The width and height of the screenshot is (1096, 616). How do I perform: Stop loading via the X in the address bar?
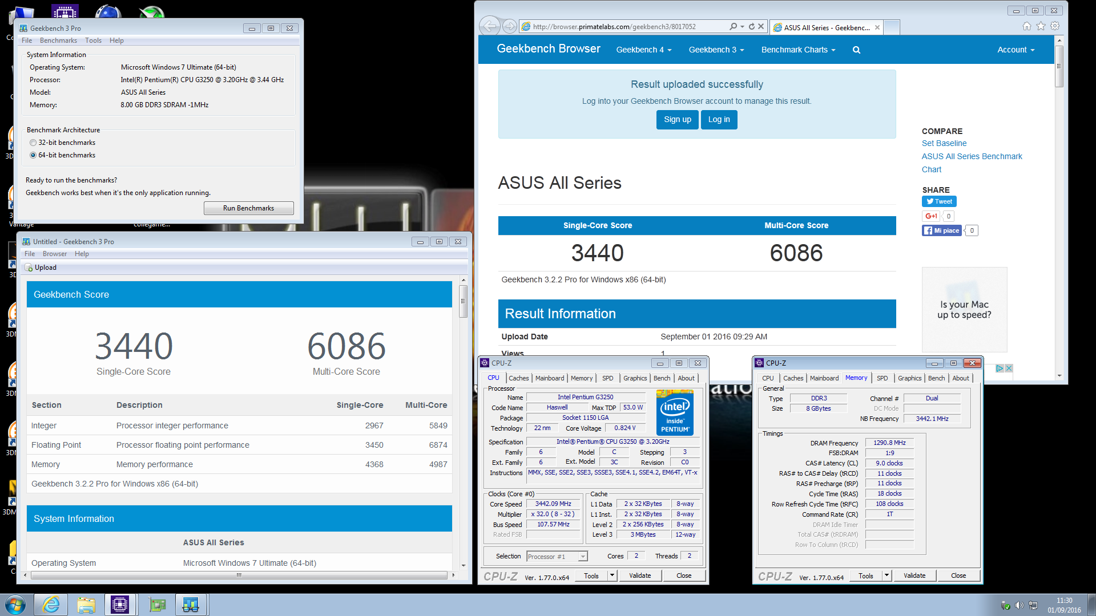coord(761,27)
